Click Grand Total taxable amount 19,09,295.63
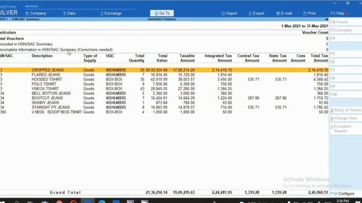 (184, 192)
